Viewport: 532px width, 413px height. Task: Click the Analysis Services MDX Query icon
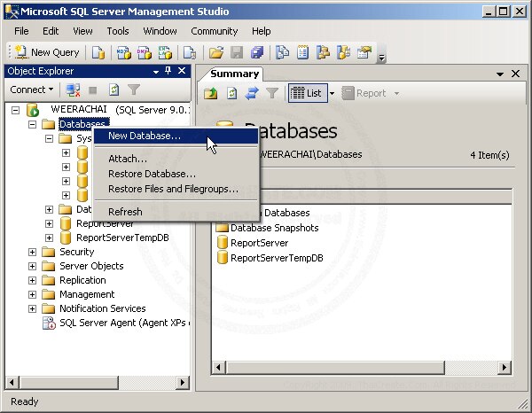(124, 52)
